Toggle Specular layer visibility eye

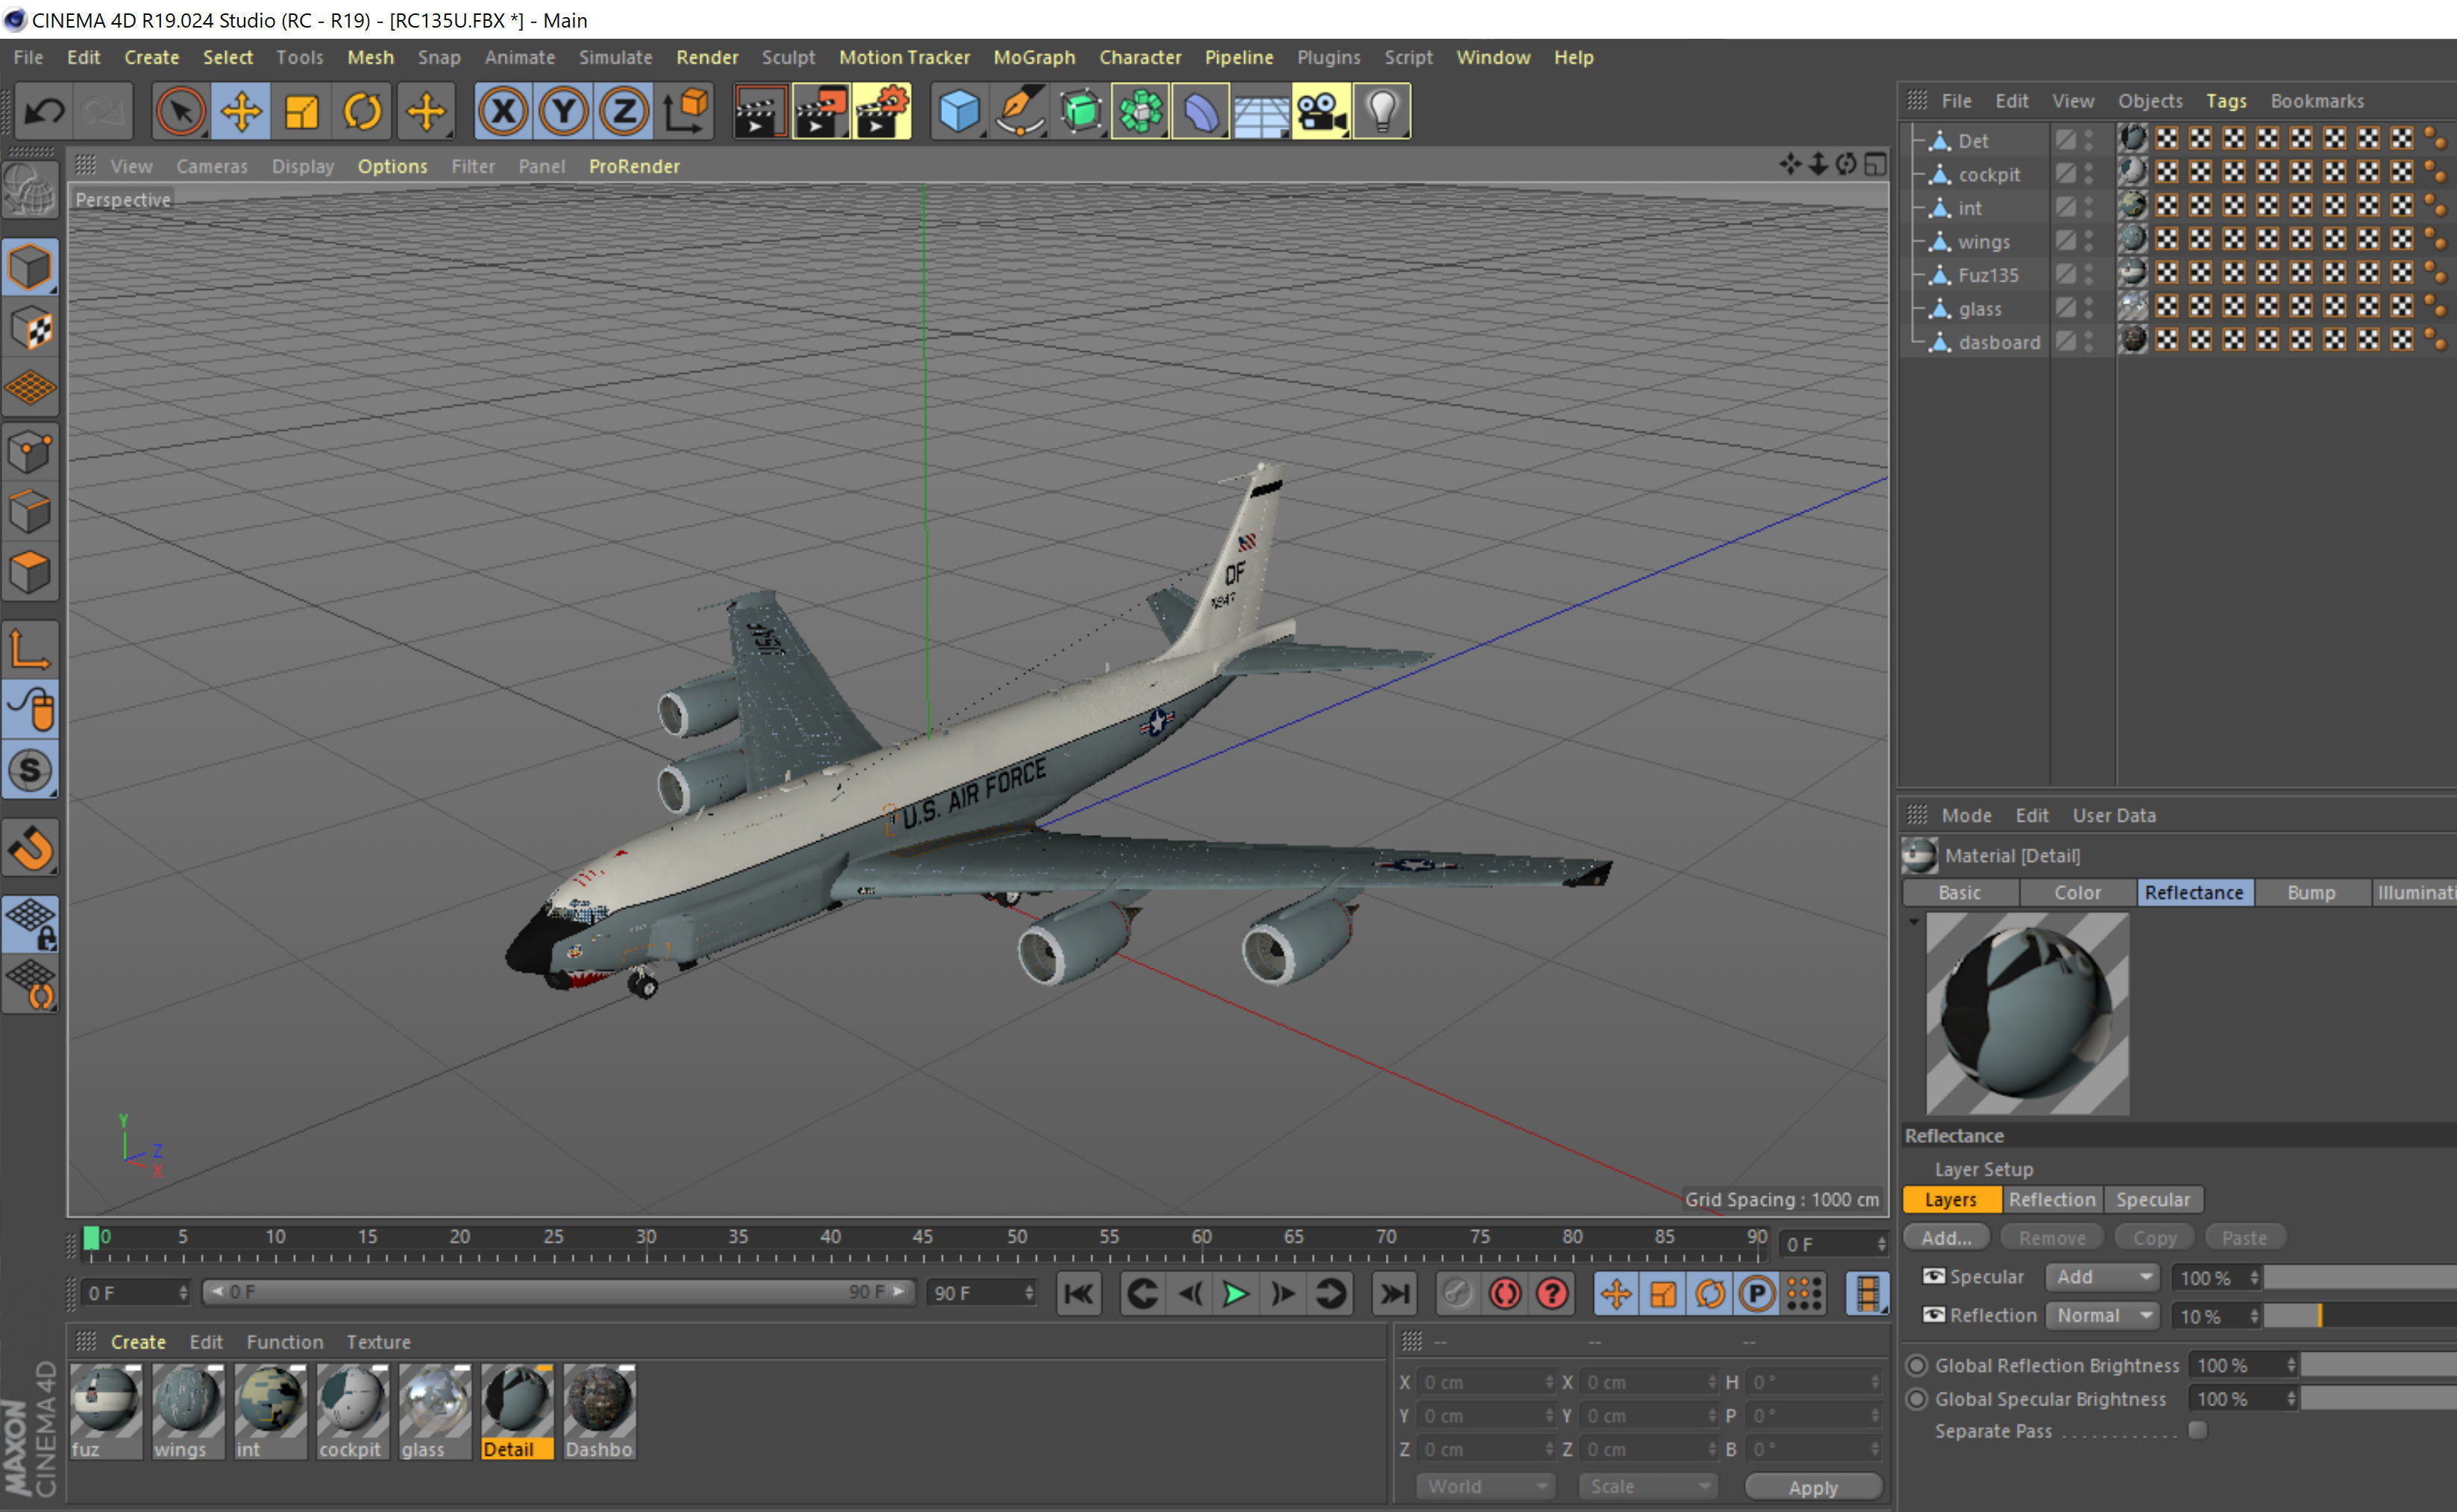[1934, 1276]
